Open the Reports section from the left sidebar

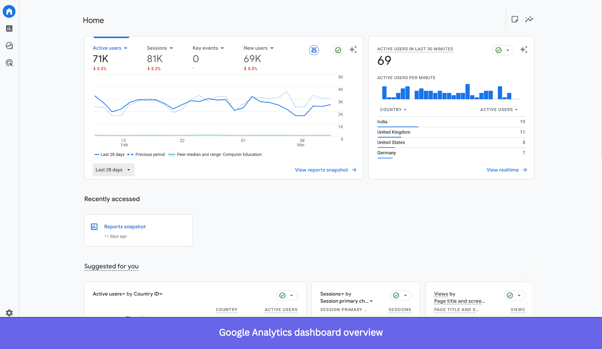coord(9,28)
